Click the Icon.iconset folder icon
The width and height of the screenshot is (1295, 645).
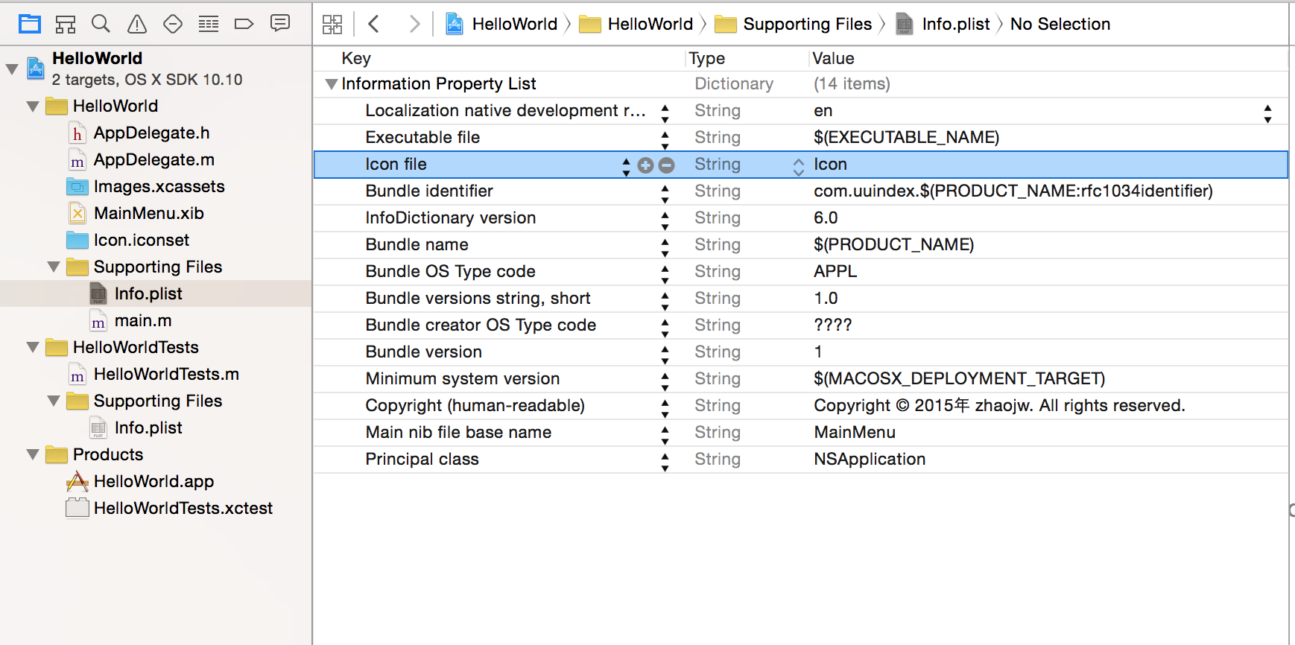click(77, 241)
